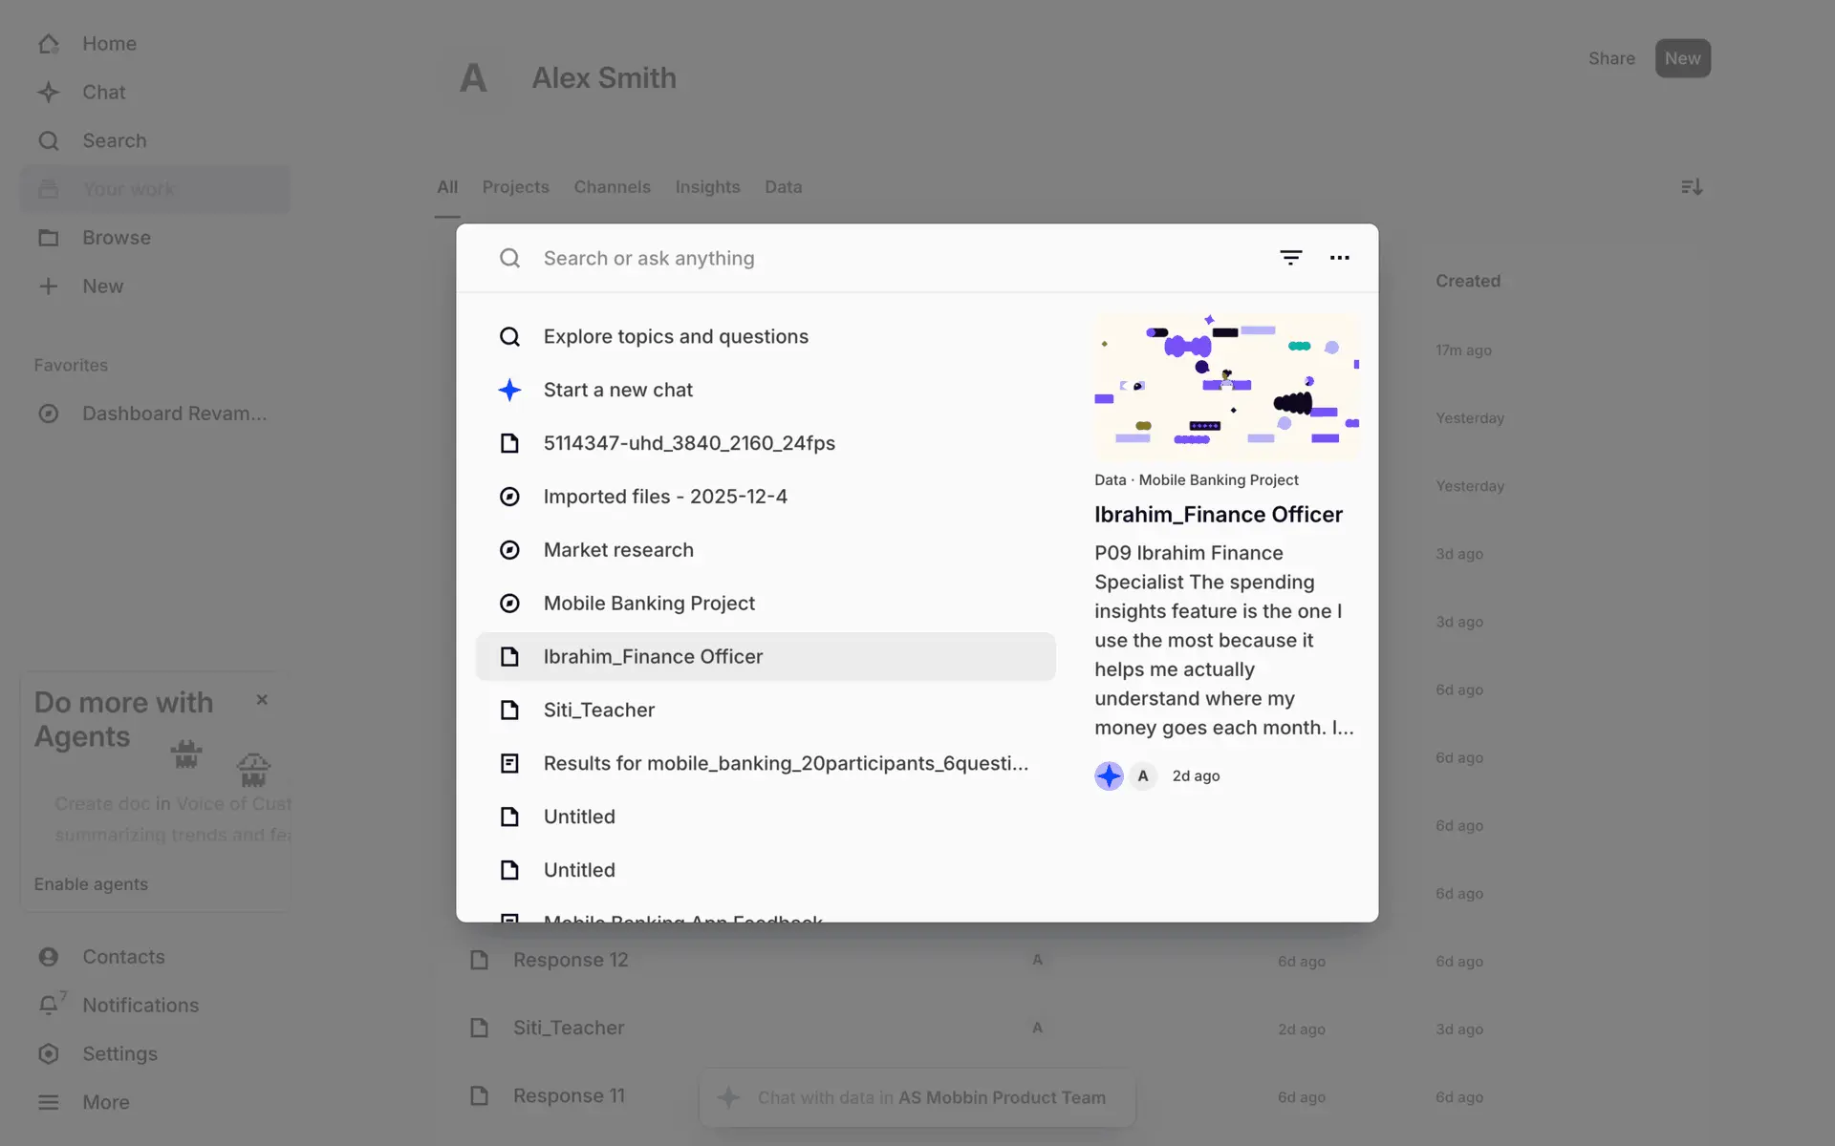The width and height of the screenshot is (1835, 1146).
Task: Open the Siti_Teacher result in search list
Action: pos(598,710)
